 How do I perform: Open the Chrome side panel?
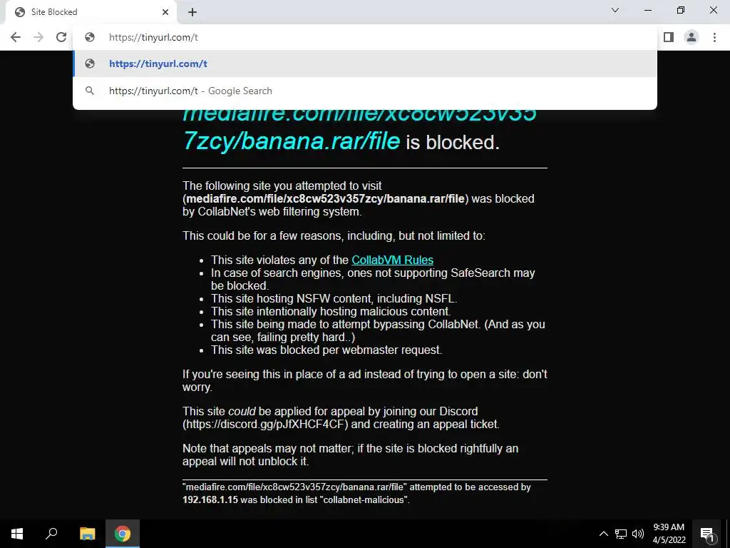coord(669,37)
